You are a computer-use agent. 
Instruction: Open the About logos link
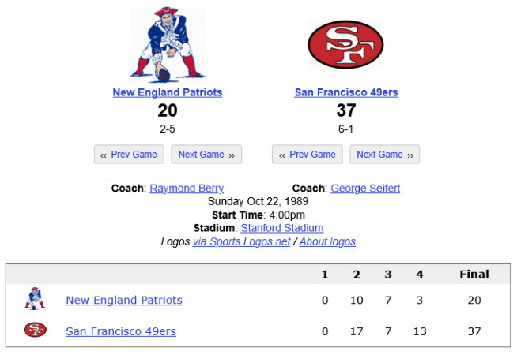pos(327,241)
